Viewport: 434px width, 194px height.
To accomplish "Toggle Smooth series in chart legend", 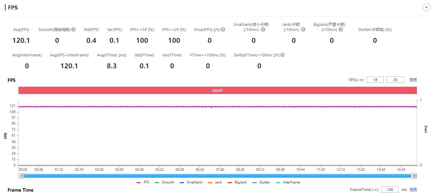I will point(164,182).
